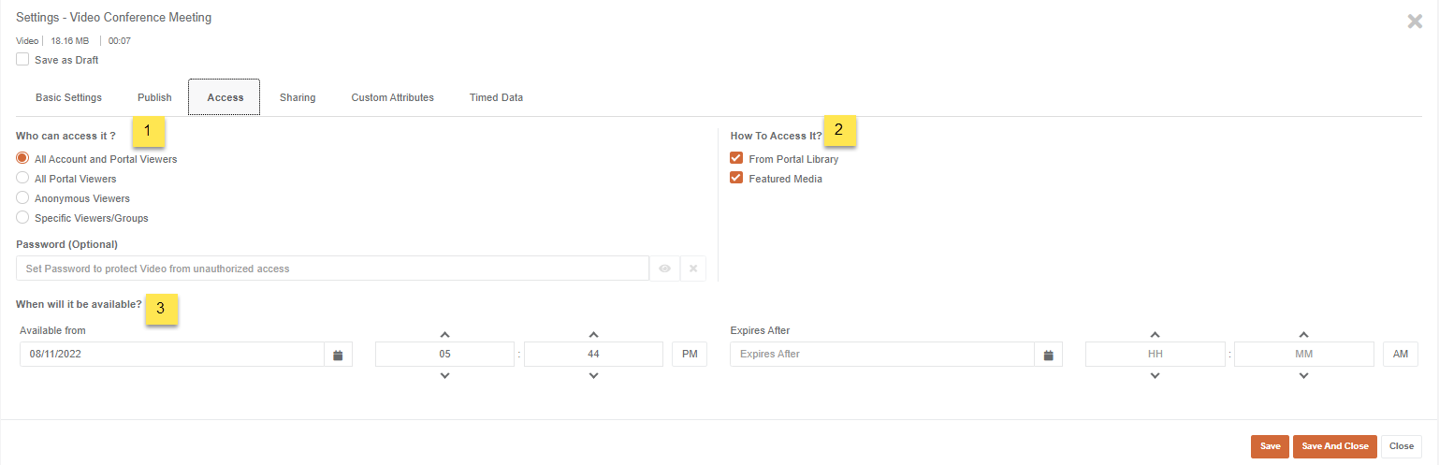This screenshot has height=465, width=1439.
Task: Decrease the Expires After minutes value
Action: pos(1303,376)
